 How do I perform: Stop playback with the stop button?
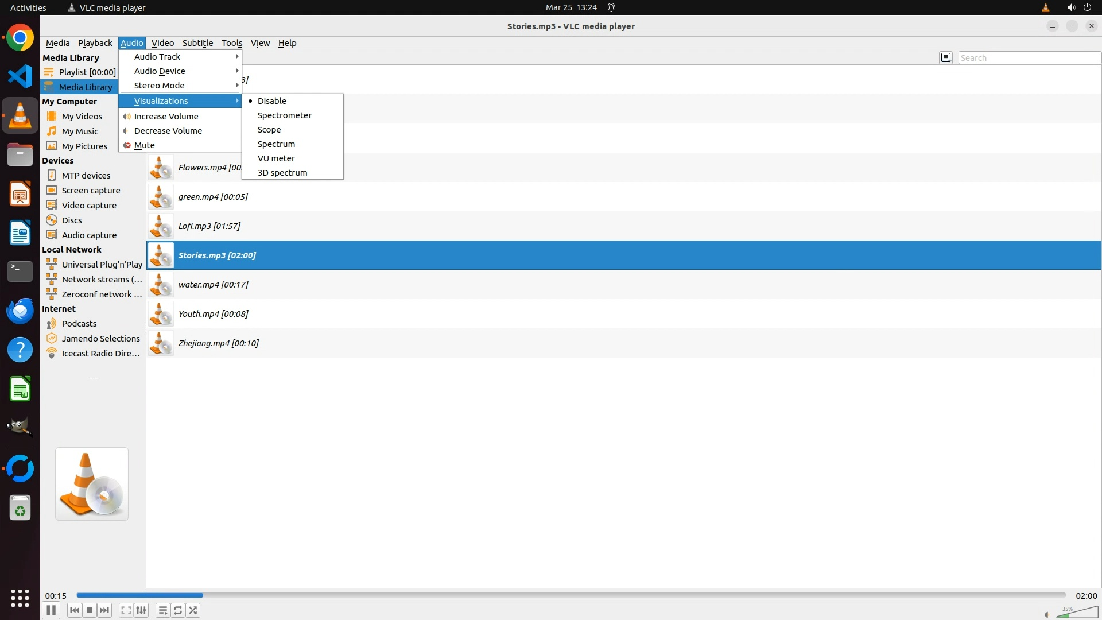90,610
